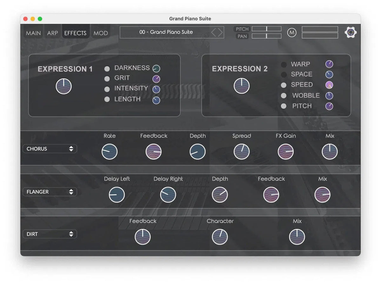Toggle the GRIT target in Expression 1
This screenshot has width=381, height=283.
click(107, 78)
